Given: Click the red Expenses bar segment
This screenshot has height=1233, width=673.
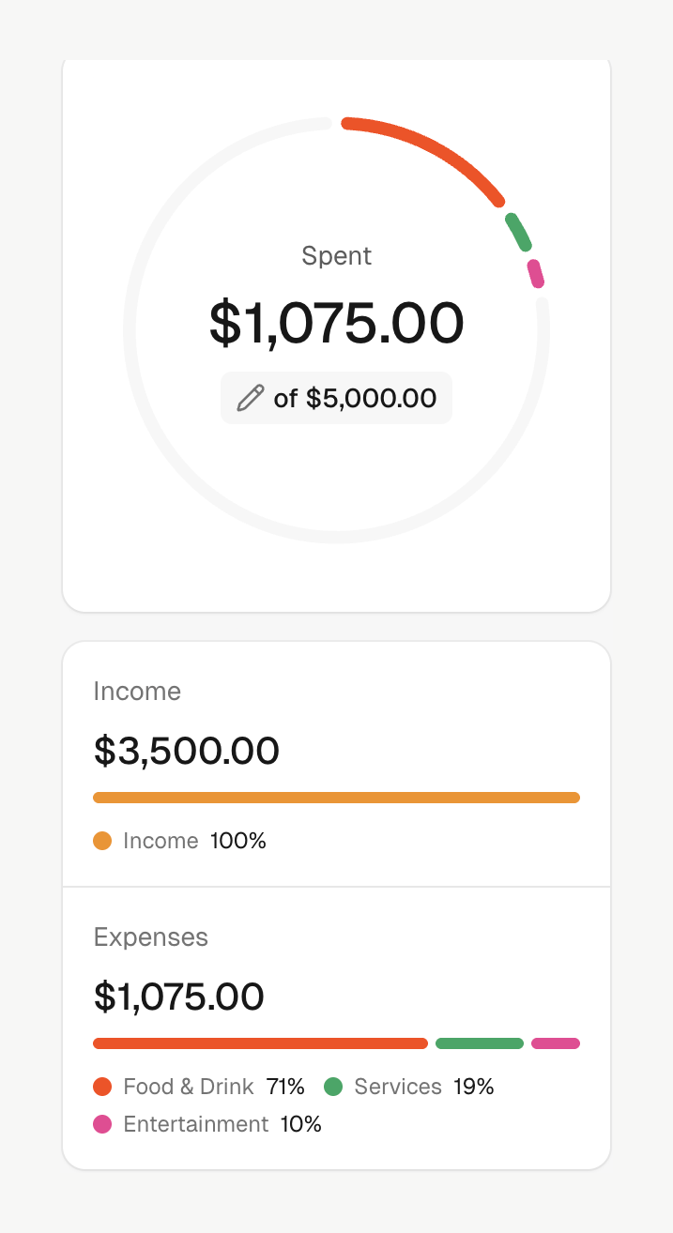Looking at the screenshot, I should click(x=260, y=1043).
